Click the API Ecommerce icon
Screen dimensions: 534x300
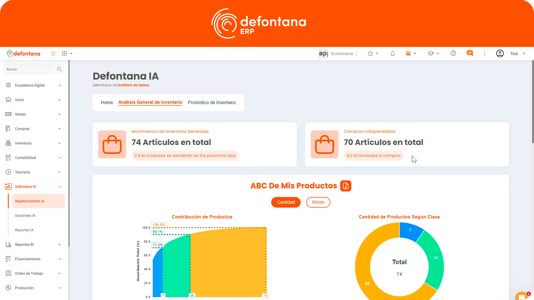(x=323, y=54)
